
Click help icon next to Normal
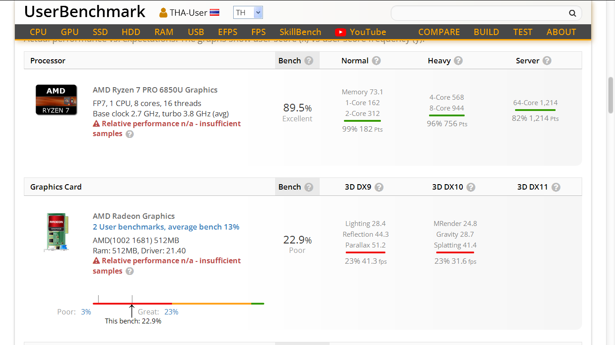[x=376, y=61]
